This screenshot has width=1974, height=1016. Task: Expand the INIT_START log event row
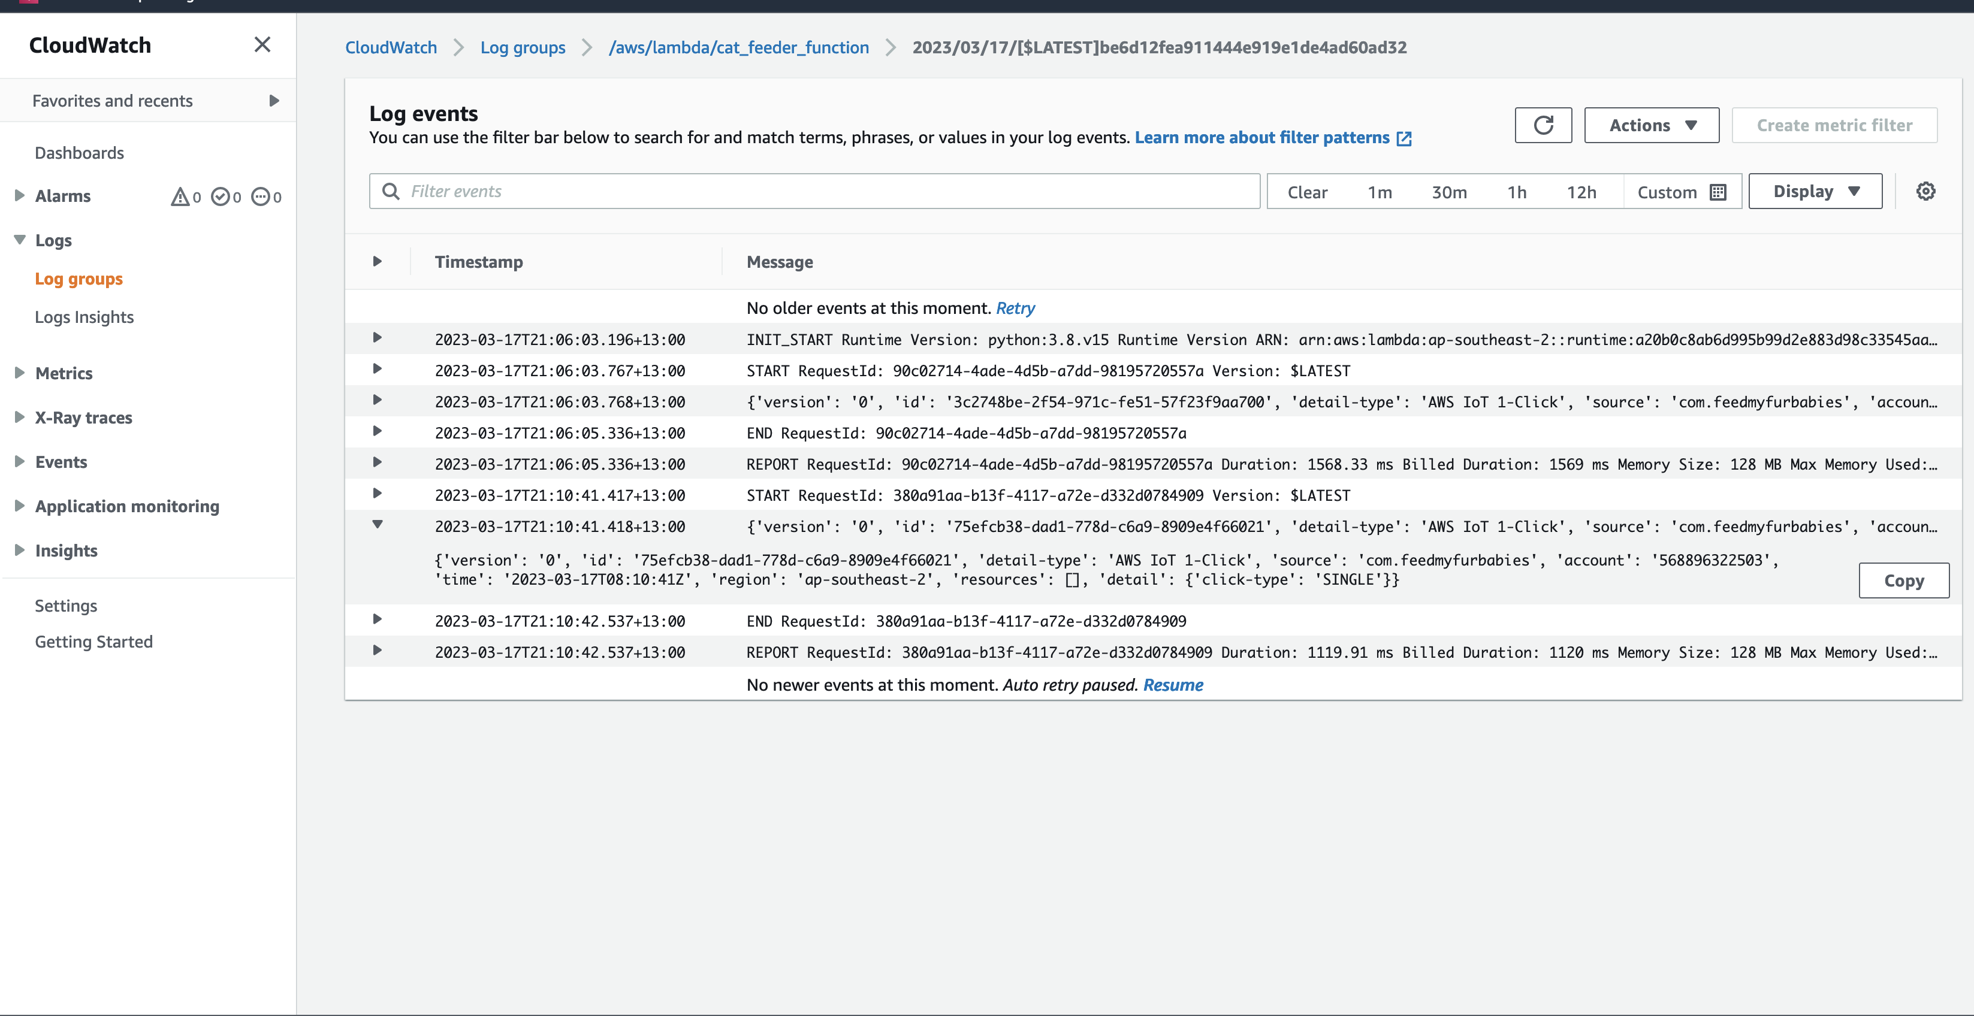coord(377,338)
